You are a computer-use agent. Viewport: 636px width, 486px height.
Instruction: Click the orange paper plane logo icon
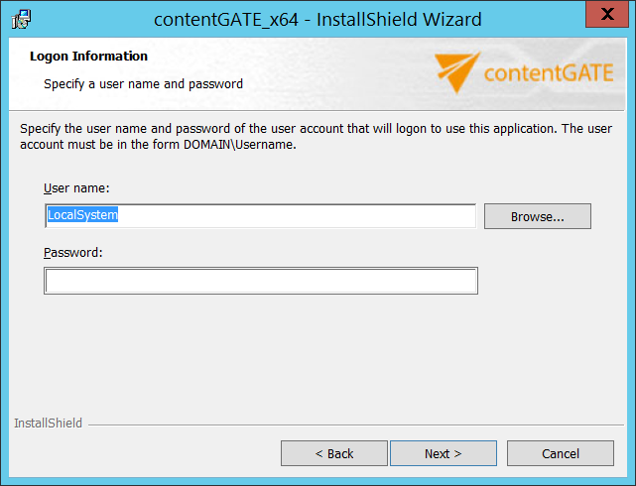click(x=457, y=72)
